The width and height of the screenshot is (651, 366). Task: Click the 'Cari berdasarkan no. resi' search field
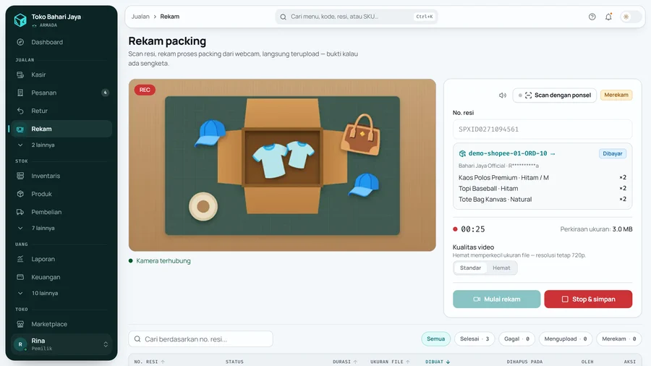coord(200,339)
